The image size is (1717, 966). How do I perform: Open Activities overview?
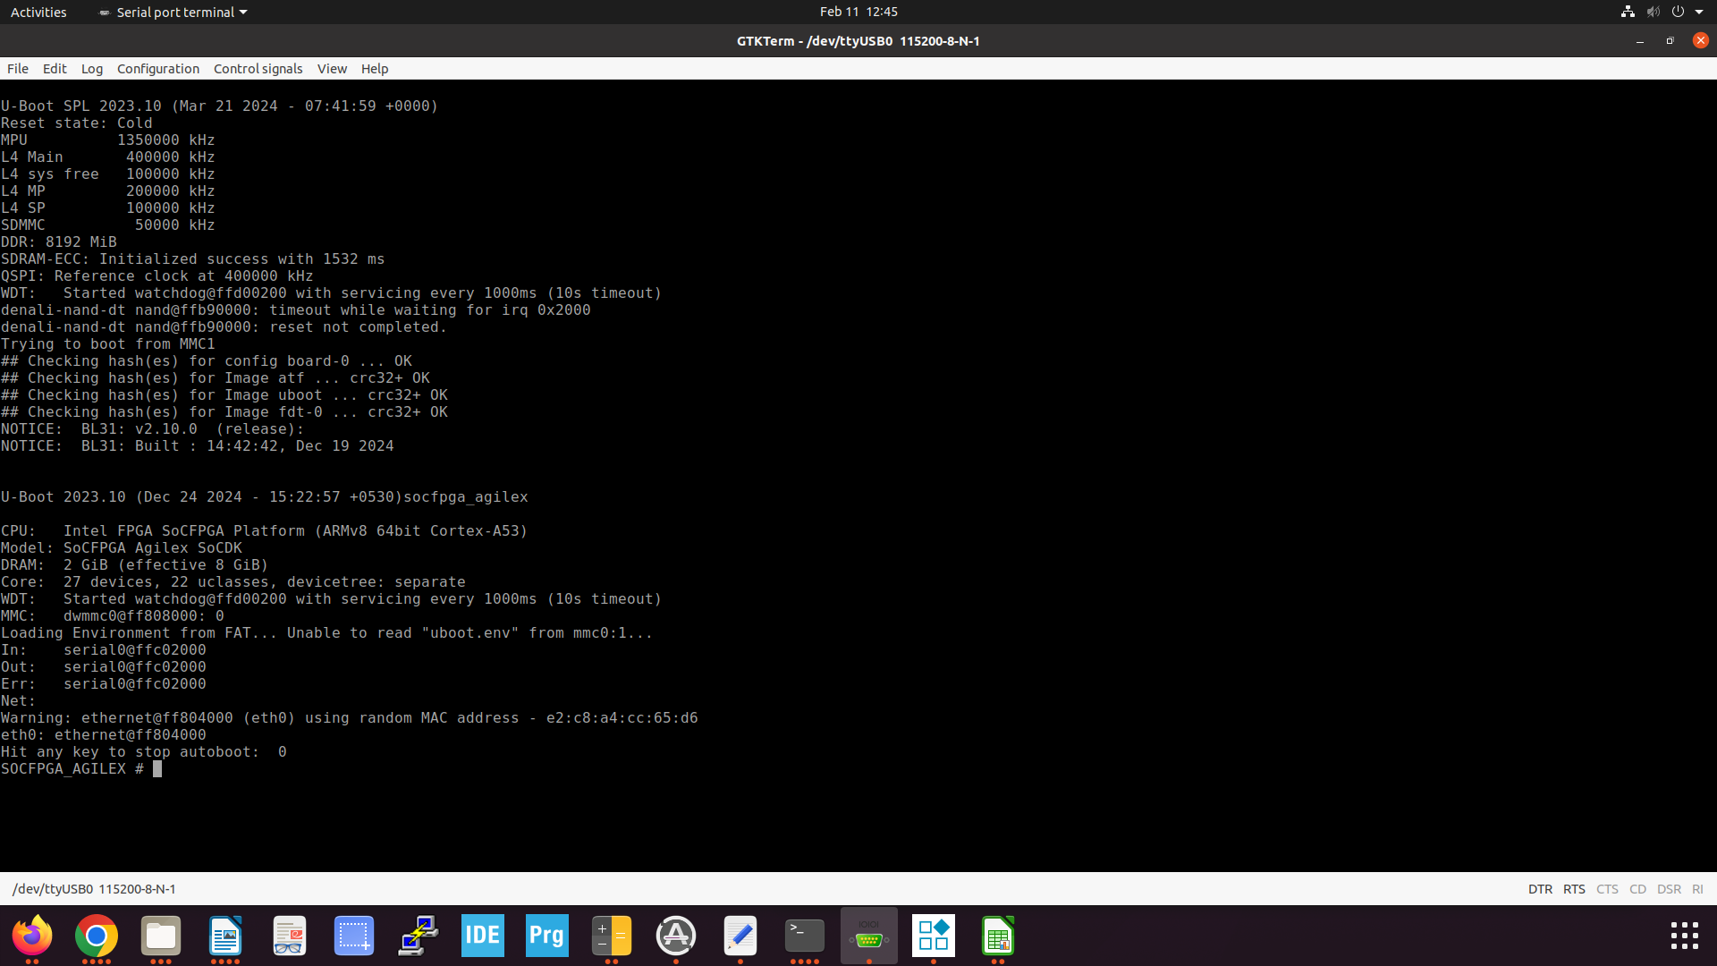(x=38, y=12)
